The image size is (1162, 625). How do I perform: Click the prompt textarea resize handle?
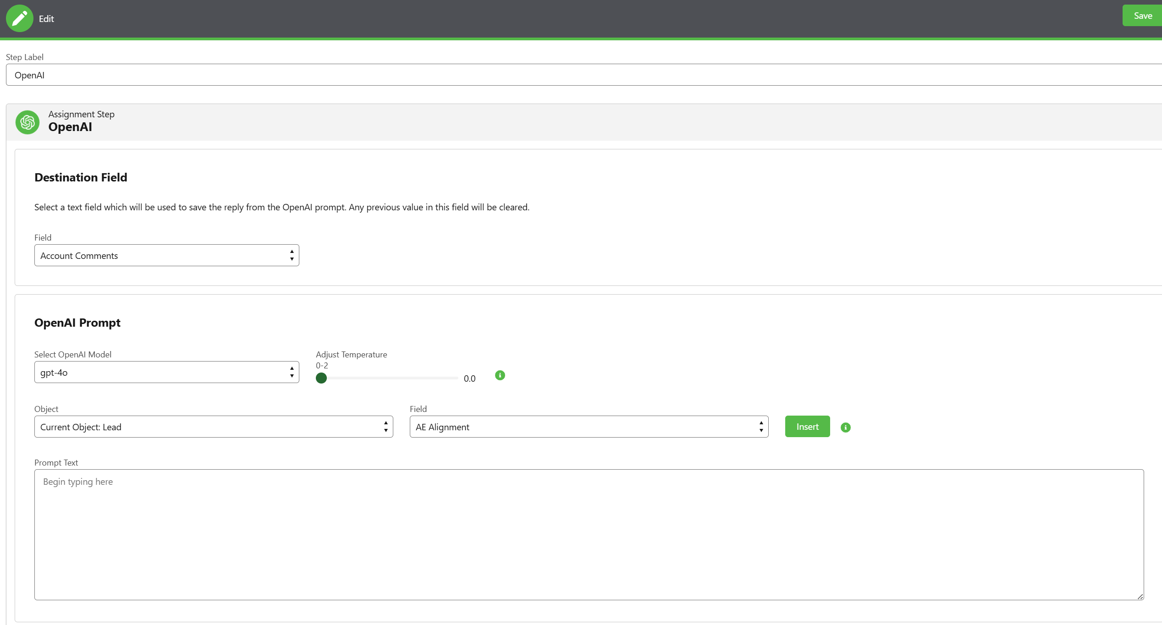tap(1140, 596)
